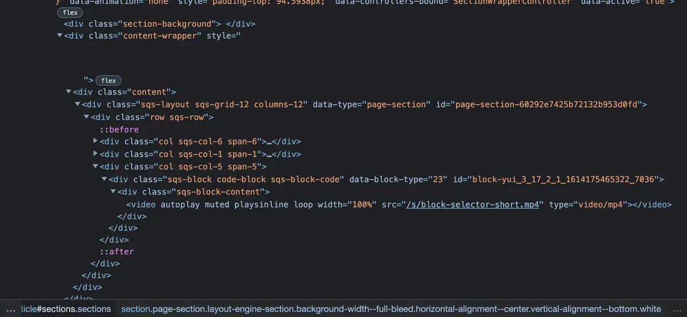This screenshot has height=317, width=687.
Task: Select the ::before pseudo-element
Action: (x=119, y=130)
